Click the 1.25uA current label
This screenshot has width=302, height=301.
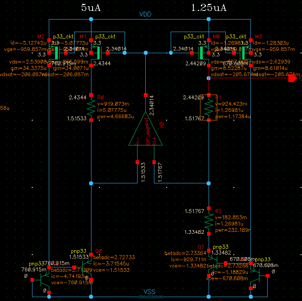[209, 8]
